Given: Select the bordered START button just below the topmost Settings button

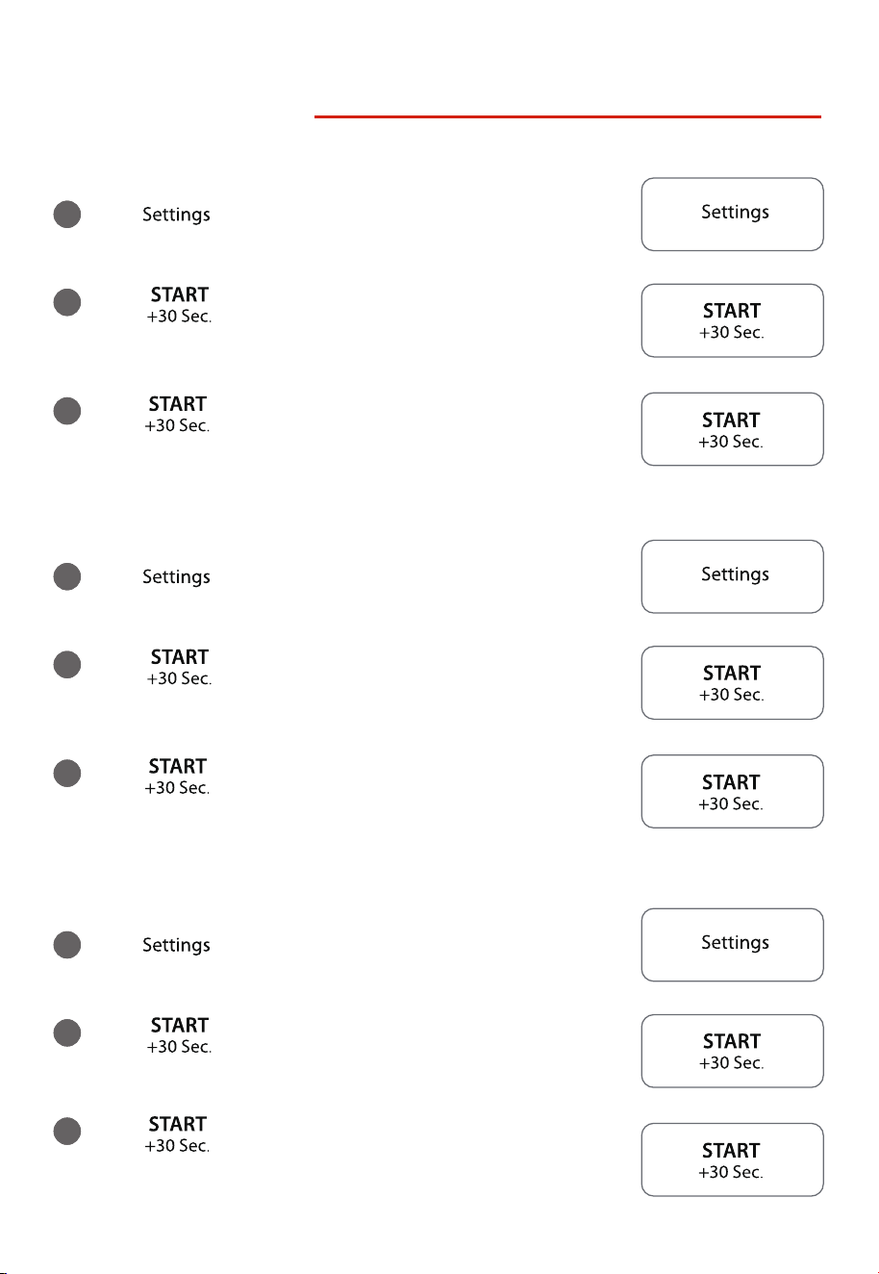Looking at the screenshot, I should tap(732, 320).
